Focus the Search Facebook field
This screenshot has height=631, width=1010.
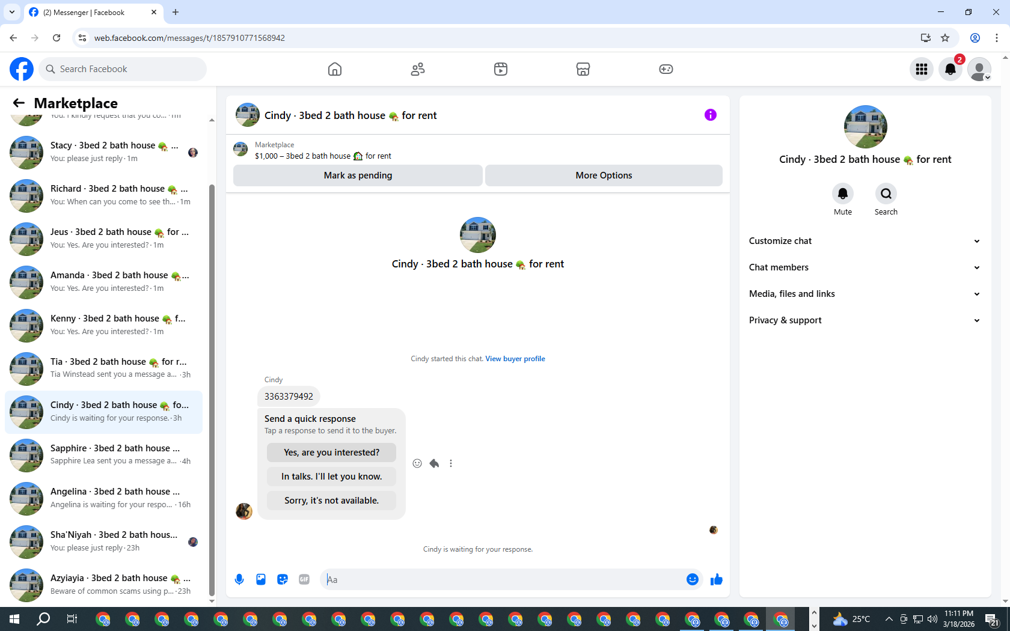[123, 69]
